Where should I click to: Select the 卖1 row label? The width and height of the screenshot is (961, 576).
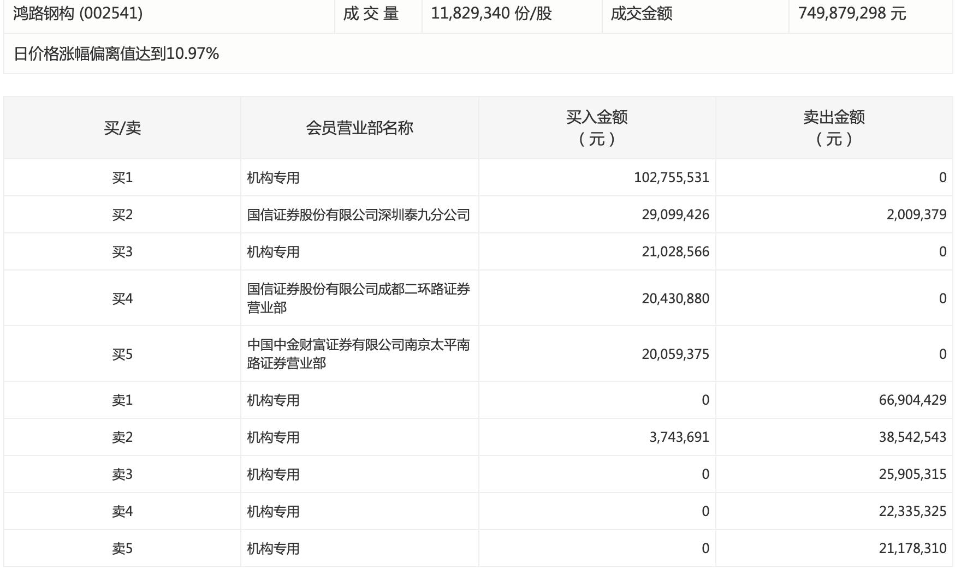click(122, 400)
